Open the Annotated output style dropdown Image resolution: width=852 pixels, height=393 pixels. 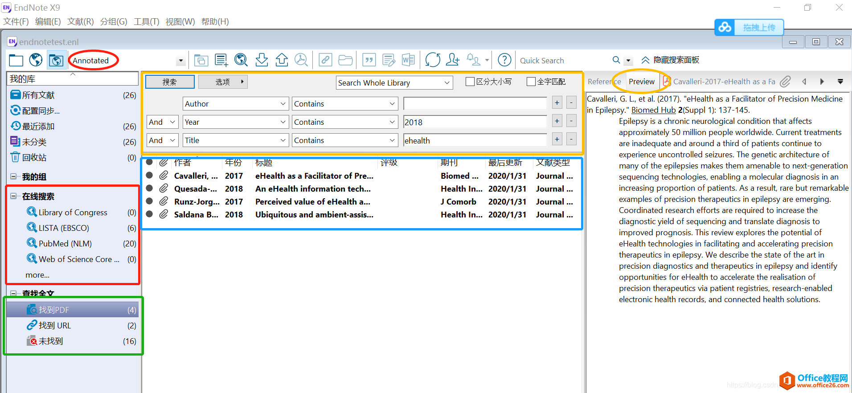(180, 61)
